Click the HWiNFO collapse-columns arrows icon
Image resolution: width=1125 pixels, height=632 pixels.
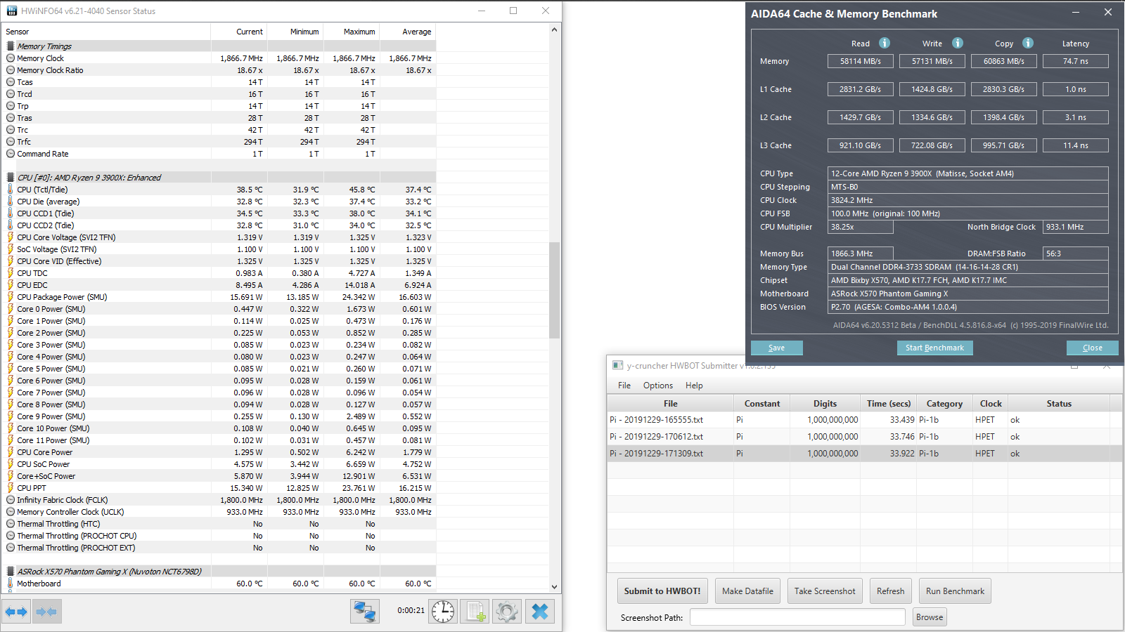46,612
